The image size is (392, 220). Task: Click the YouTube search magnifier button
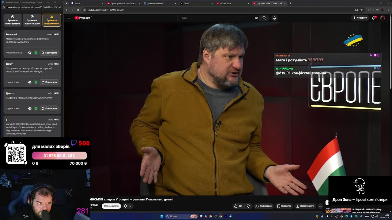tap(264, 18)
